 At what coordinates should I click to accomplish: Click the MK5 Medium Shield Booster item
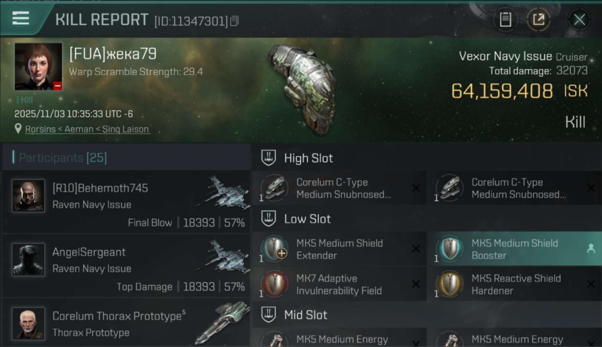pyautogui.click(x=514, y=249)
